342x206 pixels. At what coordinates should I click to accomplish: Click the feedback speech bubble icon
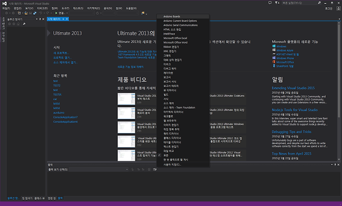pyautogui.click(x=270, y=3)
